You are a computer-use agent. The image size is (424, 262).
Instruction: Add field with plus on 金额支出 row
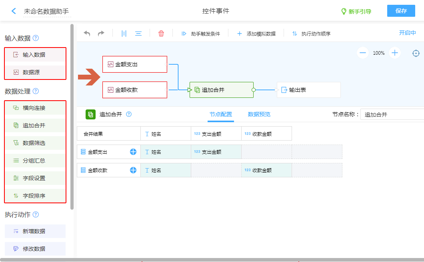133,152
